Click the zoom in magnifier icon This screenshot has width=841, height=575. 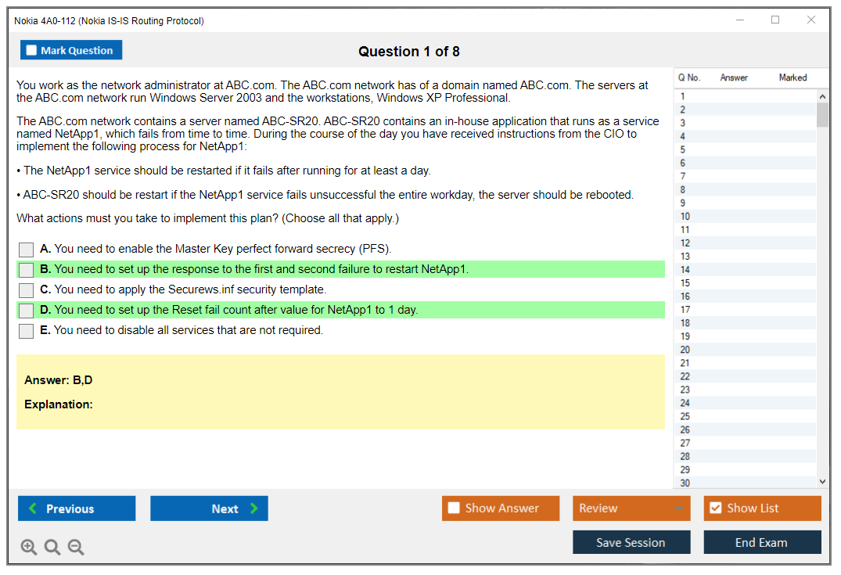[x=29, y=548]
